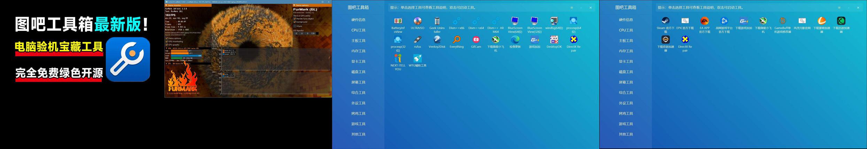
Task: Expand the GPU1 AMD Radeon section
Action: click(166, 64)
